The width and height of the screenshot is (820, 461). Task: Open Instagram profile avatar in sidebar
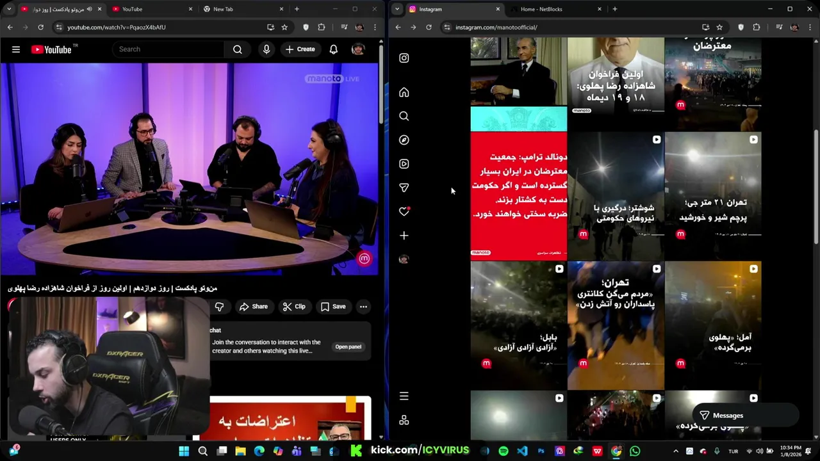pyautogui.click(x=404, y=259)
